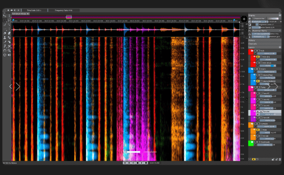284x175 pixels.
Task: Close the open project tab
Action: (x=28, y=14)
